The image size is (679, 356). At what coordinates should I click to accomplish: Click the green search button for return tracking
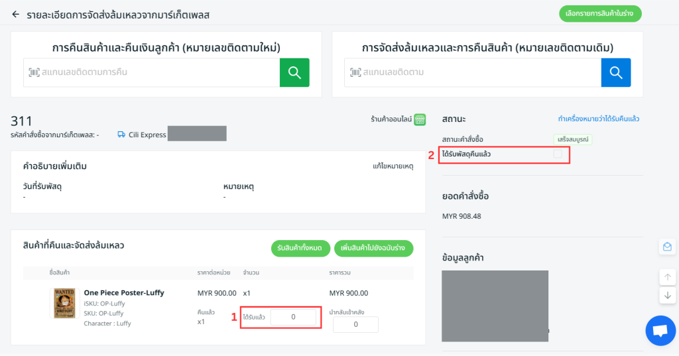[x=294, y=72]
